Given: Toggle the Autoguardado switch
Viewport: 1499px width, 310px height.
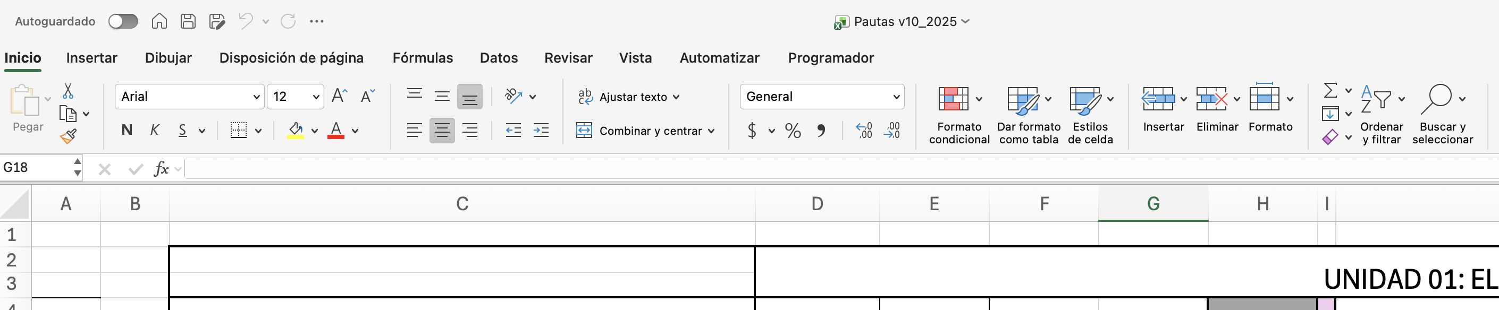Looking at the screenshot, I should (123, 22).
